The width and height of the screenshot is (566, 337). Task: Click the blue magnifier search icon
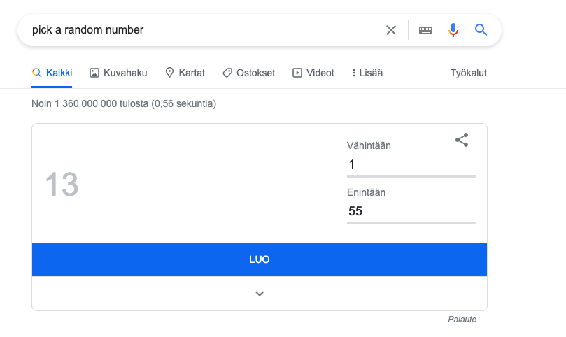(481, 30)
